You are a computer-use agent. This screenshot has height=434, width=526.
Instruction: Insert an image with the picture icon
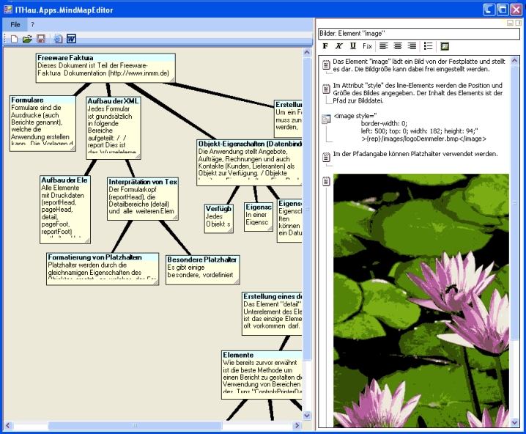point(445,46)
